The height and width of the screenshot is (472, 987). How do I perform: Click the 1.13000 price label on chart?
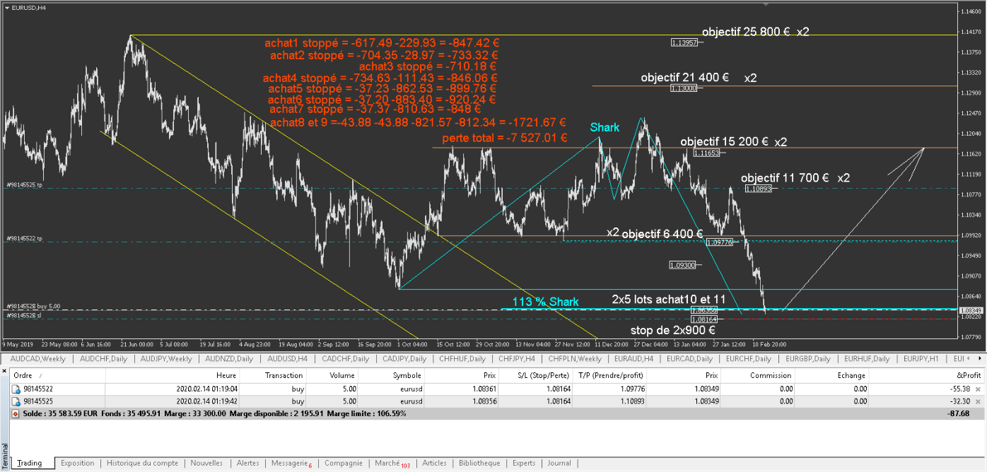point(684,88)
